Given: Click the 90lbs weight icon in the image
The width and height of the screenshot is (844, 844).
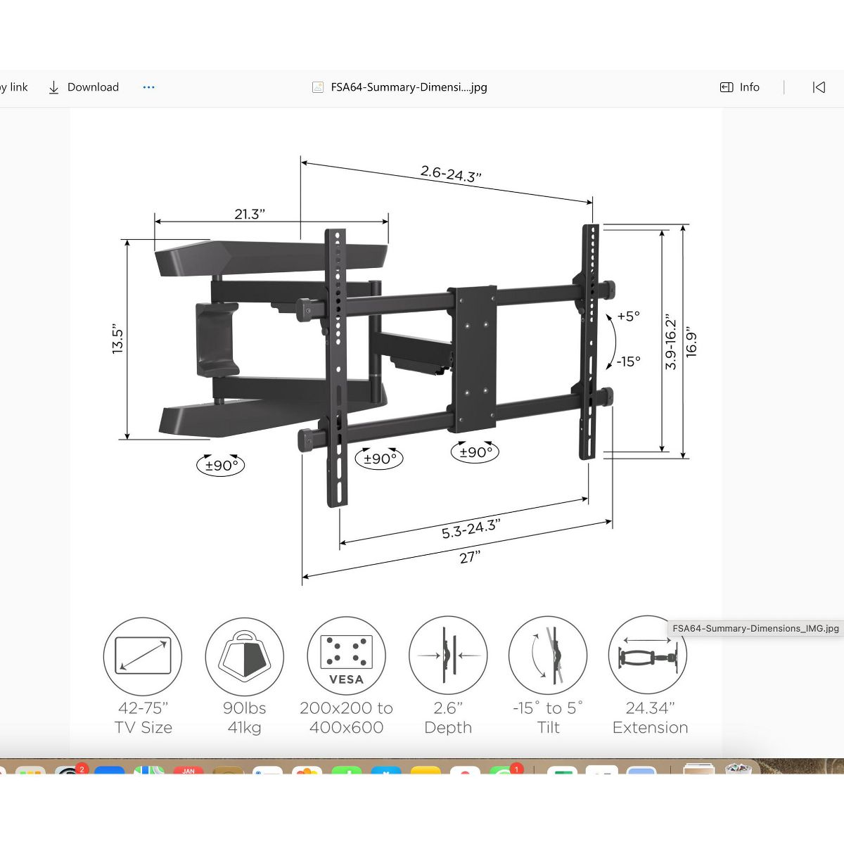Looking at the screenshot, I should coord(244,656).
